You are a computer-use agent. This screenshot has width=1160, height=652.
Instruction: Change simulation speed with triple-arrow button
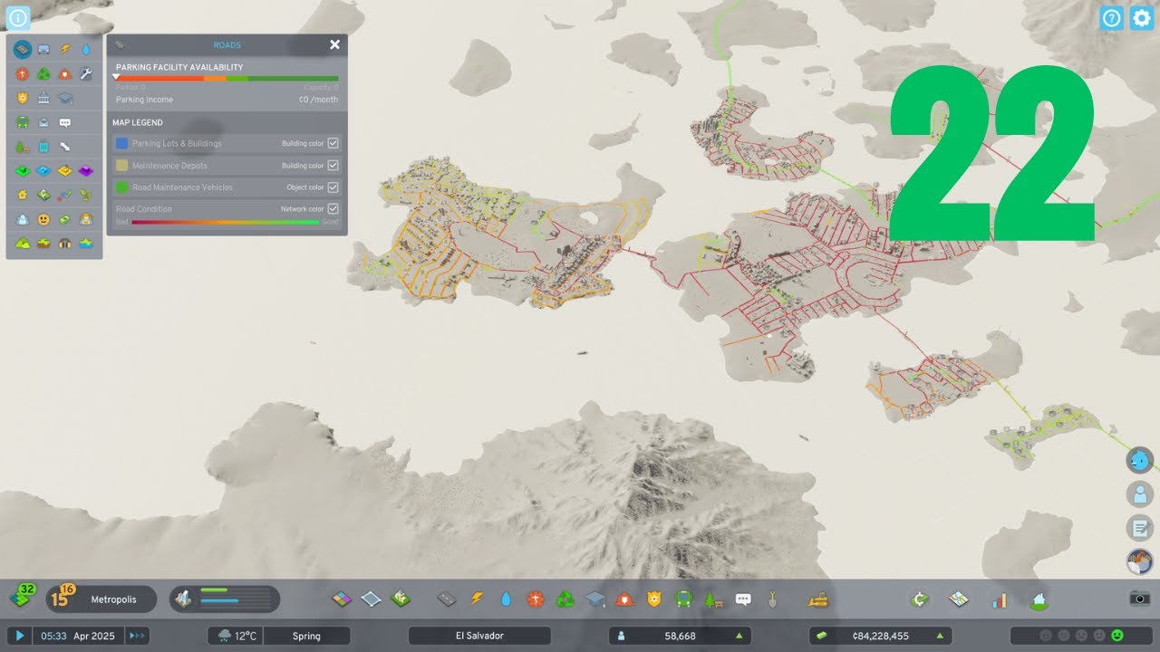pos(137,636)
